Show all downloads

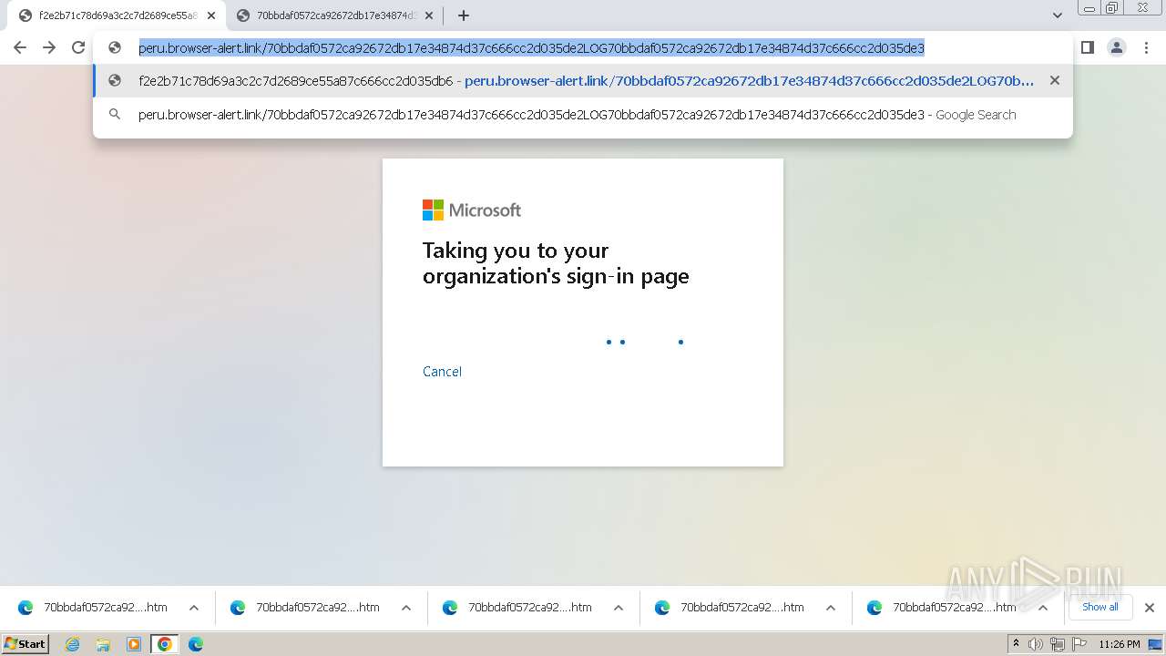[x=1100, y=607]
